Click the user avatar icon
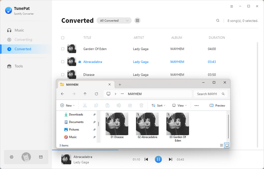 tap(26, 157)
